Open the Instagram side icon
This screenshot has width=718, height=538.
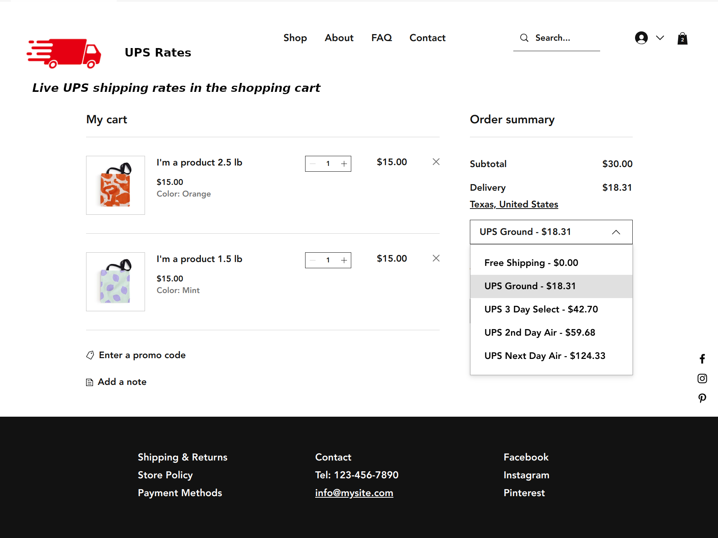coord(702,378)
